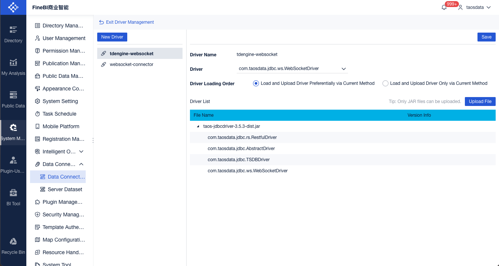The image size is (499, 266).
Task: Click the Map Configuration map icon
Action: pyautogui.click(x=37, y=240)
